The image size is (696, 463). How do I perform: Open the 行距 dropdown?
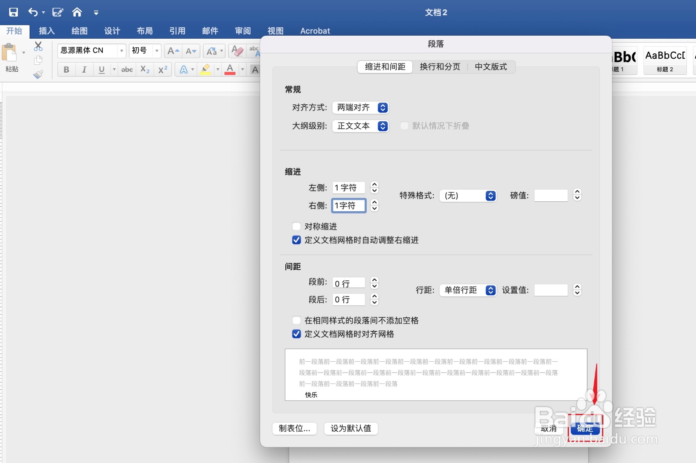(x=468, y=290)
